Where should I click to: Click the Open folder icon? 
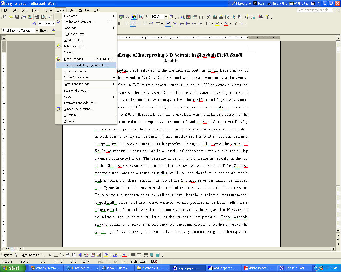(11, 17)
